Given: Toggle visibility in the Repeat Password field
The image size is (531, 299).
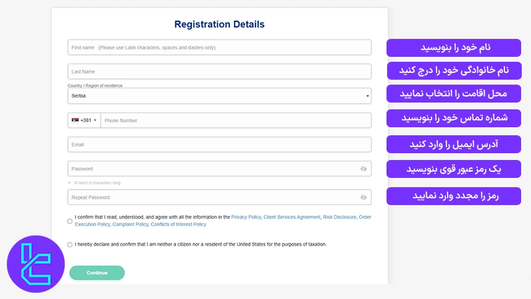Looking at the screenshot, I should 364,198.
